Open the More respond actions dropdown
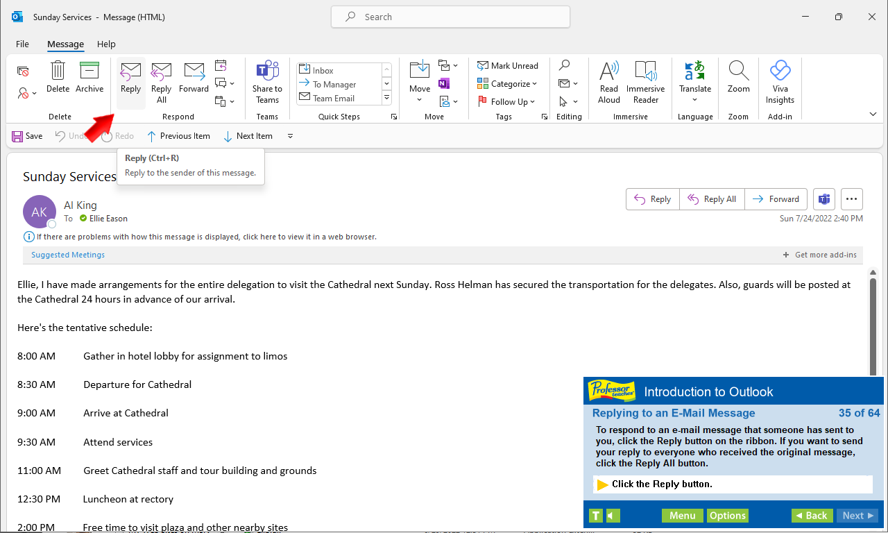 [225, 101]
